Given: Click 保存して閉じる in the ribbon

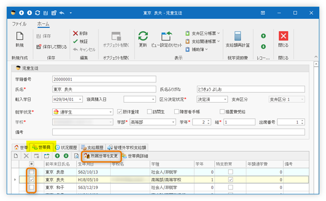Looking at the screenshot, I should 52,47.
